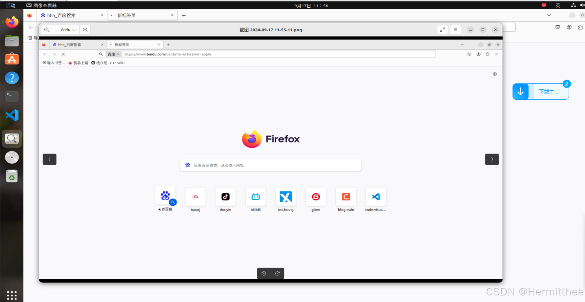Screen dimensions: 585x302
Task: Close the hhh_百度搜索 tab in background Firefox
Action: pyautogui.click(x=102, y=15)
